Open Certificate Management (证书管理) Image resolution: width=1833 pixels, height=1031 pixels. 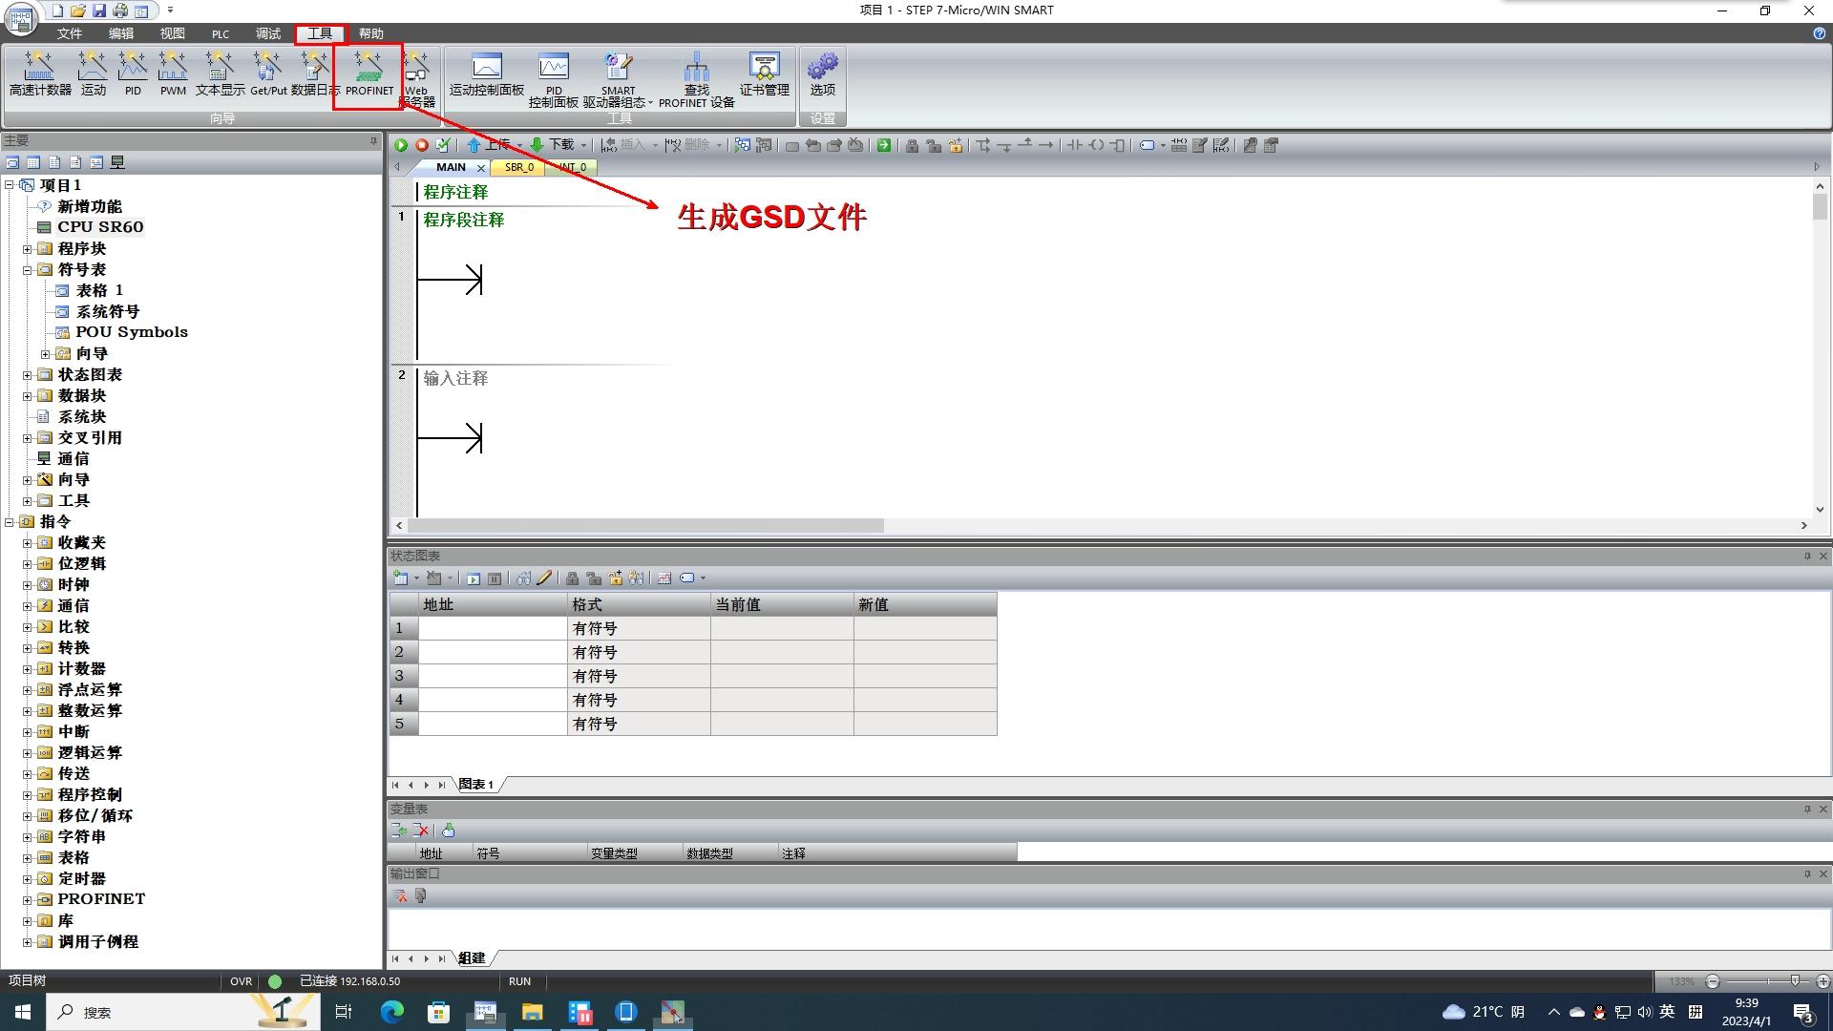click(x=764, y=74)
